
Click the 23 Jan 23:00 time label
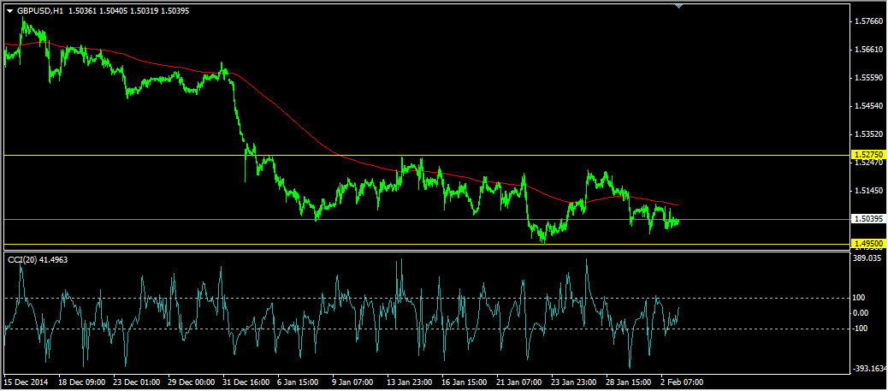[573, 382]
